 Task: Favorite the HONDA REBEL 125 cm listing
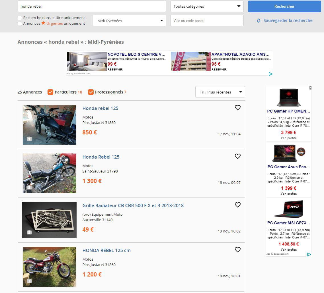pos(238,250)
